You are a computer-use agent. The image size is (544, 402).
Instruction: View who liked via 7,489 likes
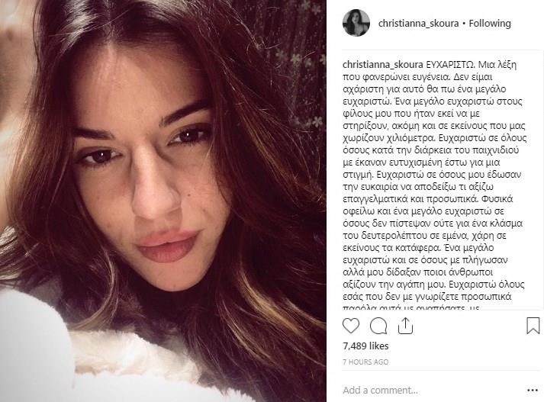[365, 346]
